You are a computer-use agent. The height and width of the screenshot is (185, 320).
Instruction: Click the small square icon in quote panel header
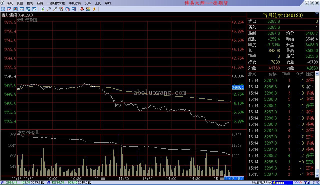tap(317, 15)
